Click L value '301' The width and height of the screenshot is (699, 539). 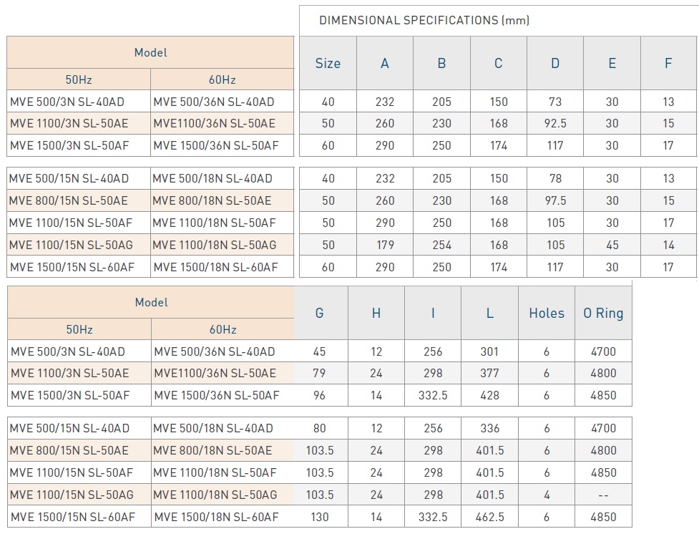[489, 351]
